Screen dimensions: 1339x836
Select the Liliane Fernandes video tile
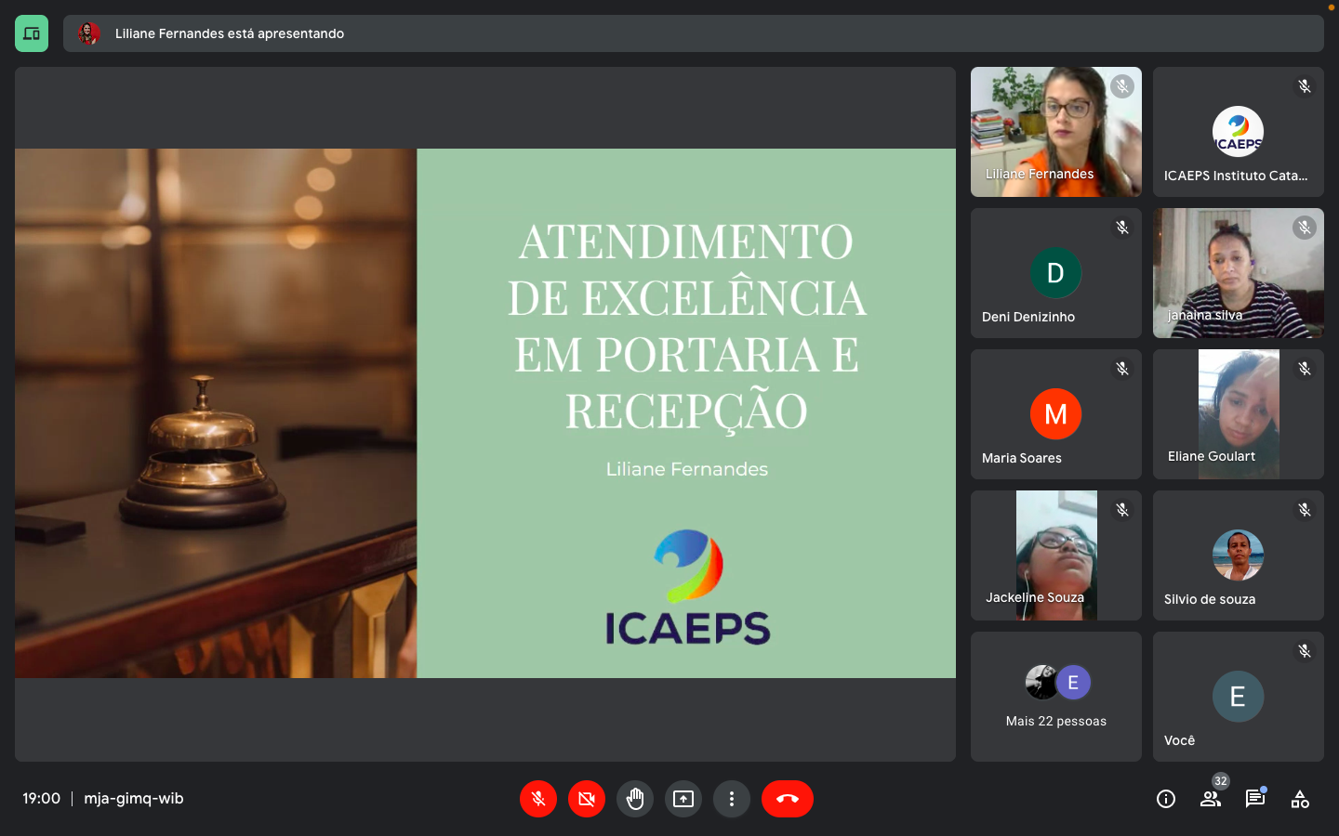(x=1056, y=132)
